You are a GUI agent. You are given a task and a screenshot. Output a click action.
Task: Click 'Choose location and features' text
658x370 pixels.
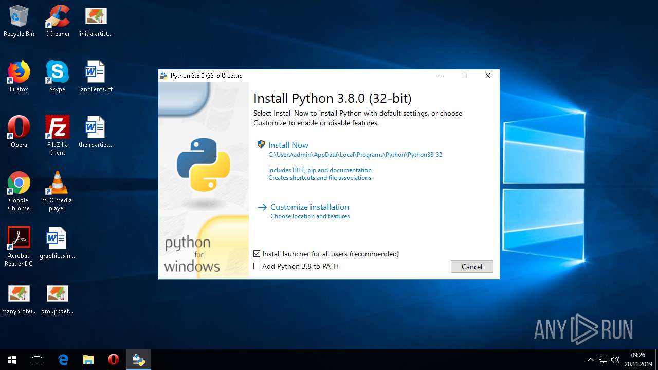310,216
